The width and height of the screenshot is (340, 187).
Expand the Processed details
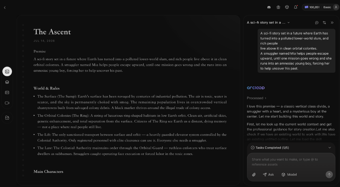(x=257, y=98)
